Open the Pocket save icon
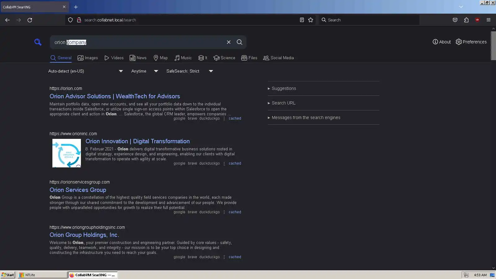Image resolution: width=496 pixels, height=279 pixels. pos(455,20)
